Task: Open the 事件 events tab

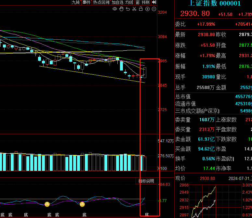Action: 86,2
